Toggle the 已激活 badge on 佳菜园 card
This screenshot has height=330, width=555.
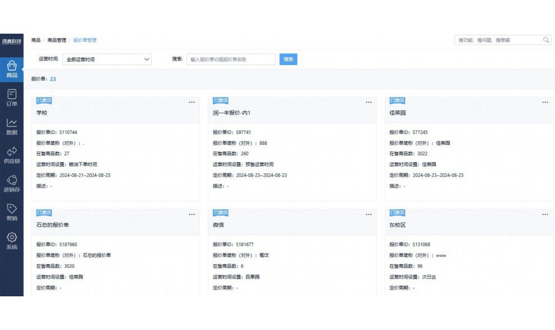pos(398,100)
